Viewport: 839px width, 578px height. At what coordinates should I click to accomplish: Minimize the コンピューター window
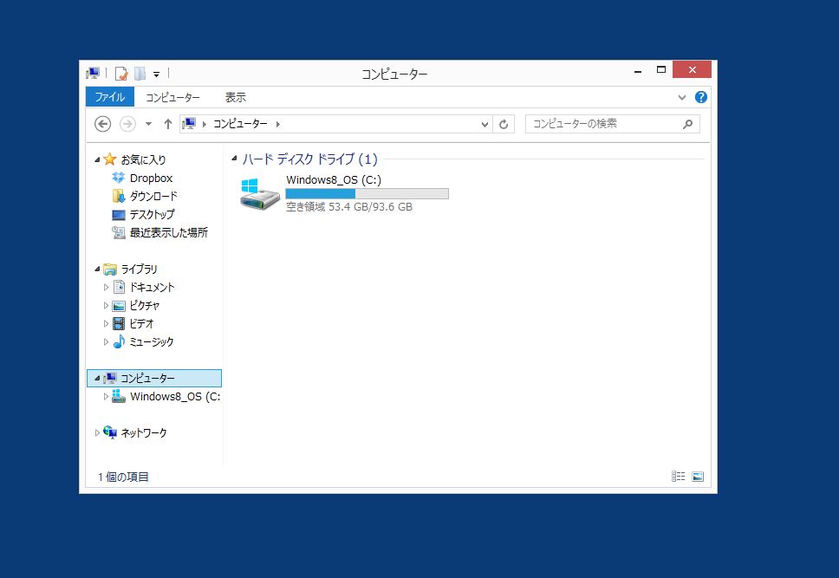(638, 70)
